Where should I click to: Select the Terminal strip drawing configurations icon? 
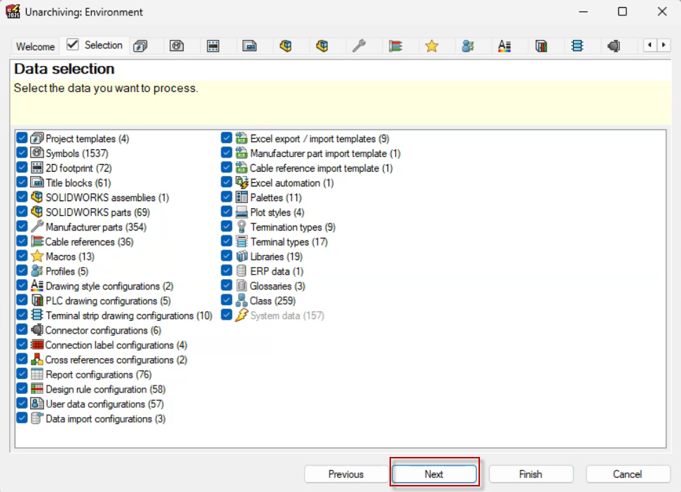(x=578, y=46)
